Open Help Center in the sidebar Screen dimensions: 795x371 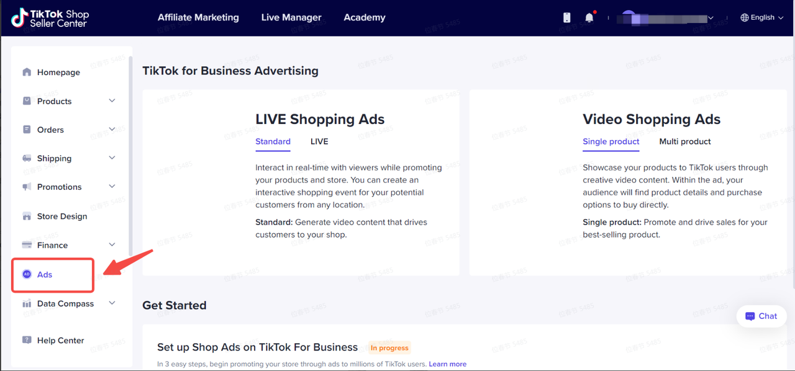(60, 340)
